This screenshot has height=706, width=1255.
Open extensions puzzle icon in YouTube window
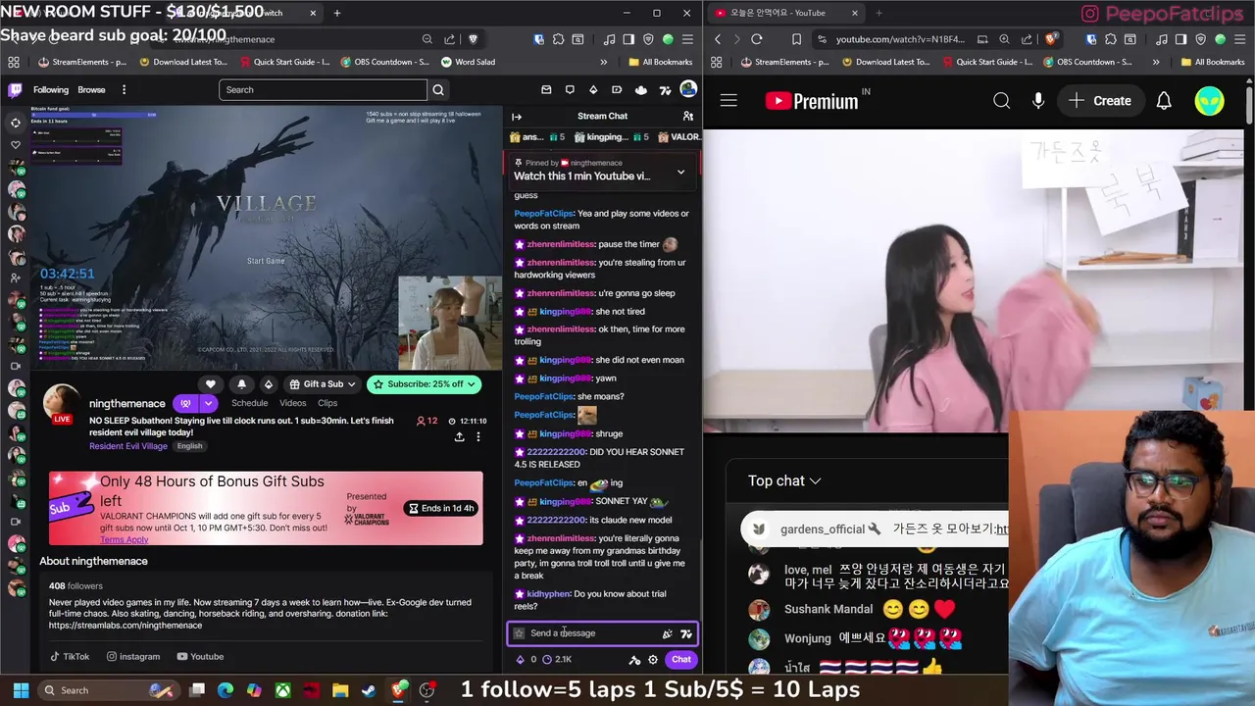tap(1113, 39)
